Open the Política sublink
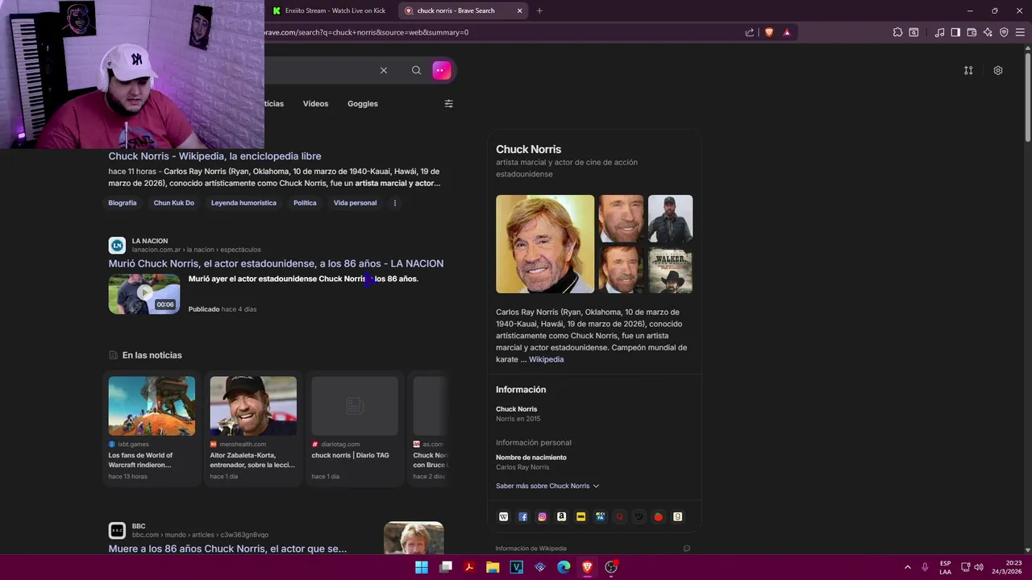The image size is (1032, 580). (305, 203)
